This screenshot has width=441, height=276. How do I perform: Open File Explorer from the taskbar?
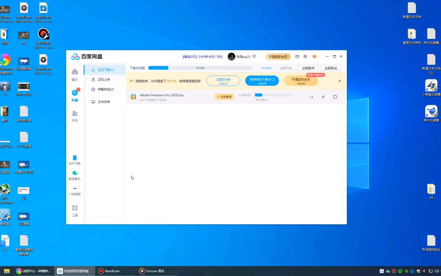(x=7, y=271)
